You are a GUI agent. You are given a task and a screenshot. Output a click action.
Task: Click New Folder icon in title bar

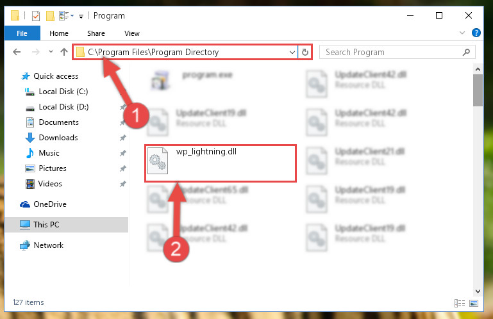click(50, 16)
